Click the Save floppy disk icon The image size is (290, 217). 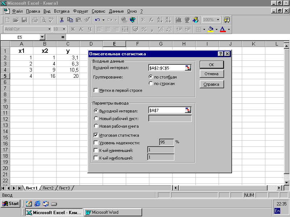click(24, 20)
